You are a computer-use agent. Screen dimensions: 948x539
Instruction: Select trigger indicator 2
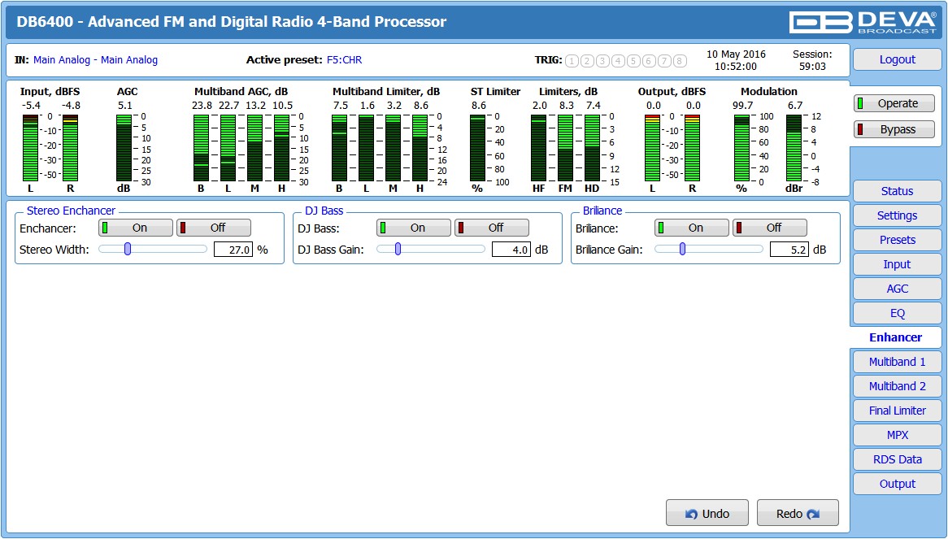click(587, 60)
